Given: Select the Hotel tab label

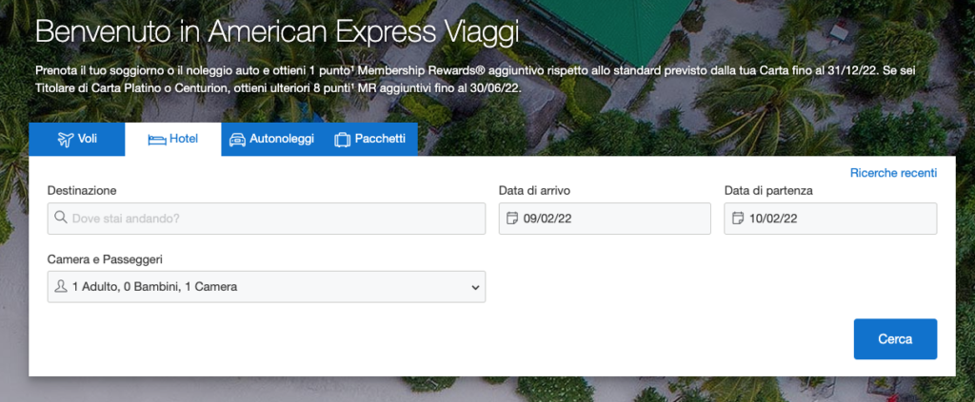Looking at the screenshot, I should tap(184, 139).
